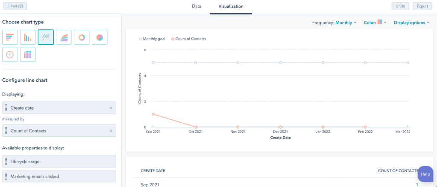Switch to the Data tab
This screenshot has width=437, height=187.
[x=197, y=6]
